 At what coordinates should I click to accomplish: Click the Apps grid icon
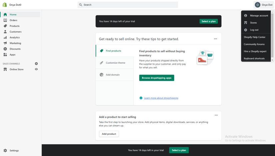(5, 55)
